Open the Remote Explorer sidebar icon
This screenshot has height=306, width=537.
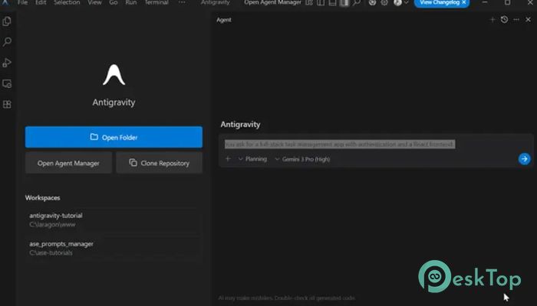point(7,83)
